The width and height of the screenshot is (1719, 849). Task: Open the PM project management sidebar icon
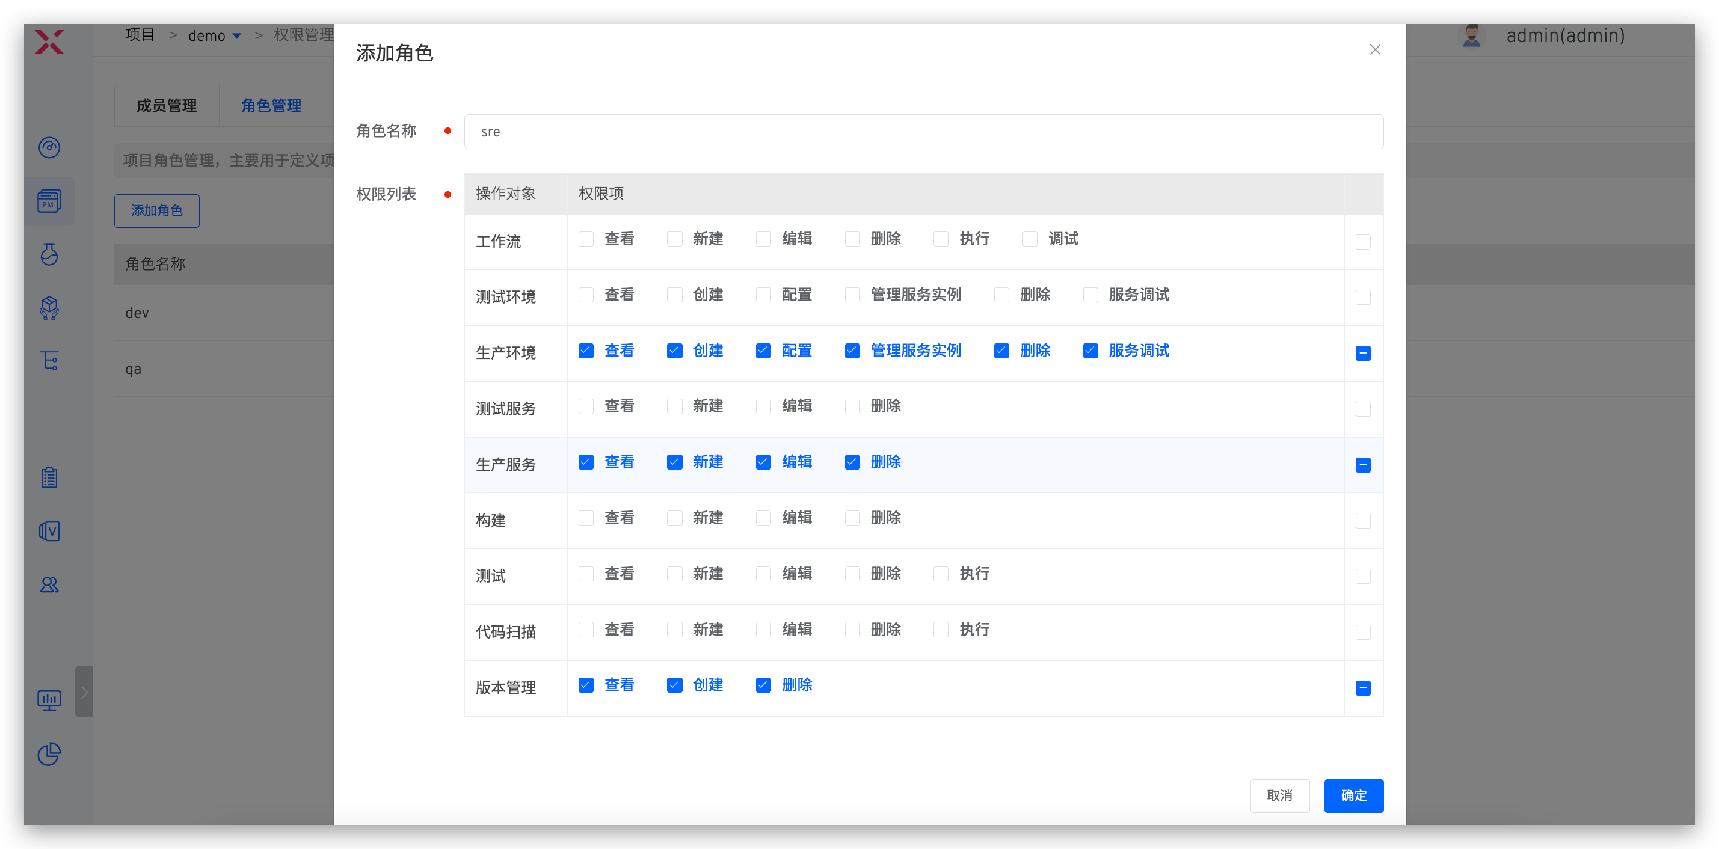[49, 201]
